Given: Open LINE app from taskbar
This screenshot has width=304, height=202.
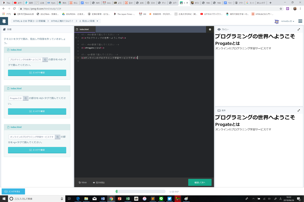Looking at the screenshot, I should (x=161, y=199).
